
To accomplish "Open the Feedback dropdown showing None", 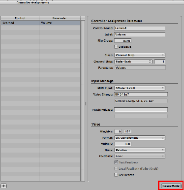I will tap(140, 156).
